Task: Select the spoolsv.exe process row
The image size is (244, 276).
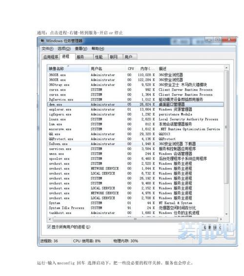Action: point(136,158)
